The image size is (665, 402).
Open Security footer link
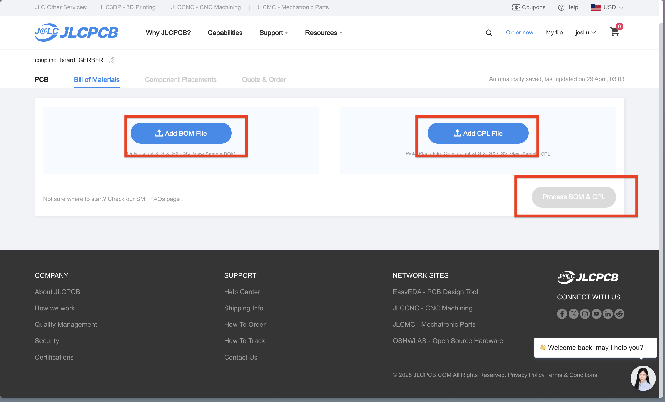[x=47, y=341]
